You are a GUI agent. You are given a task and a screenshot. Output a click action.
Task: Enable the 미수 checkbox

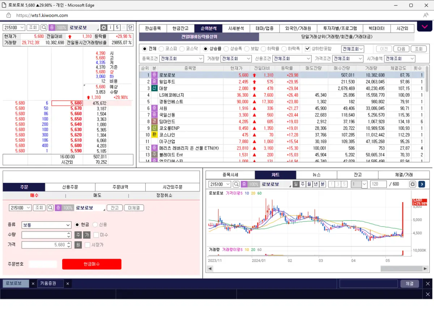point(96,235)
